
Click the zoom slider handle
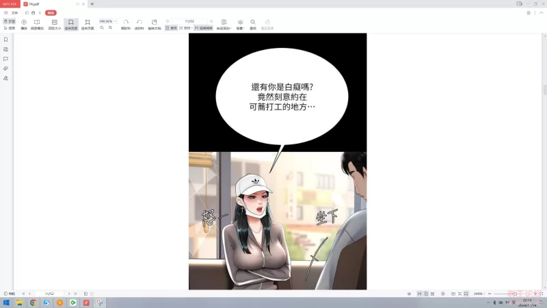[x=516, y=294]
